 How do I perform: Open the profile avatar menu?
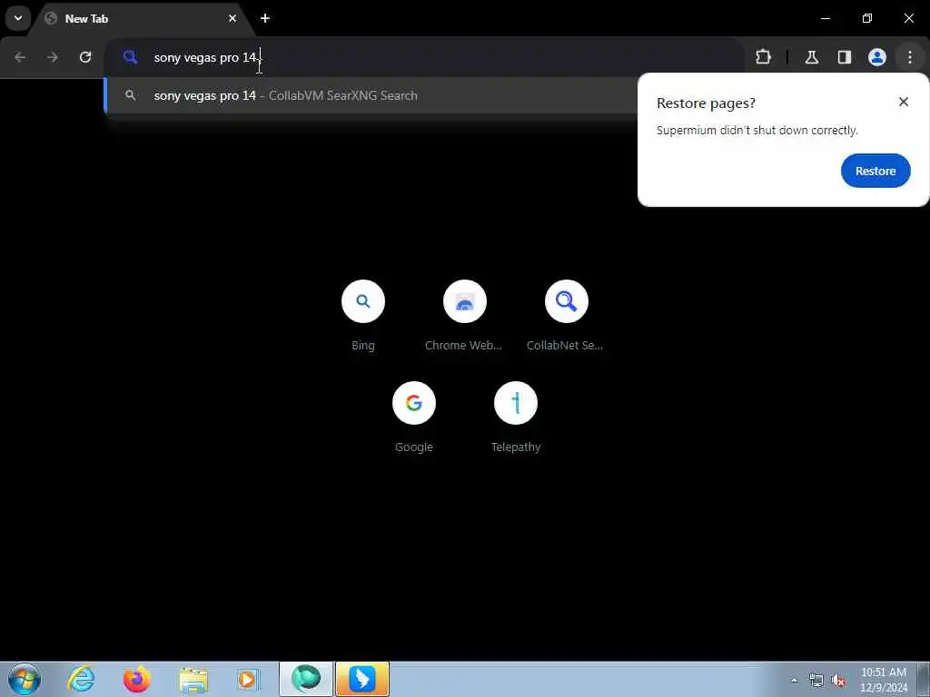point(877,57)
